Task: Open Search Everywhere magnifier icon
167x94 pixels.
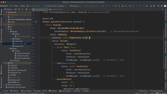Action: (x=158, y=6)
